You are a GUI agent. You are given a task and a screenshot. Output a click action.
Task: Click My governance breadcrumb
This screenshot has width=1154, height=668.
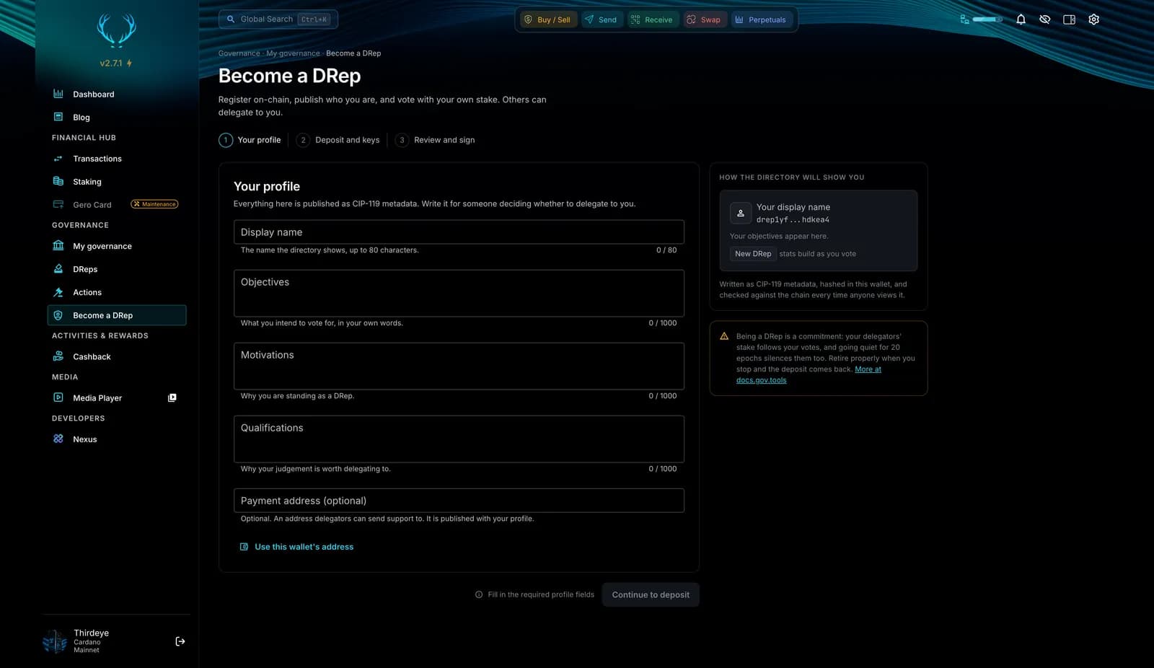click(x=293, y=53)
